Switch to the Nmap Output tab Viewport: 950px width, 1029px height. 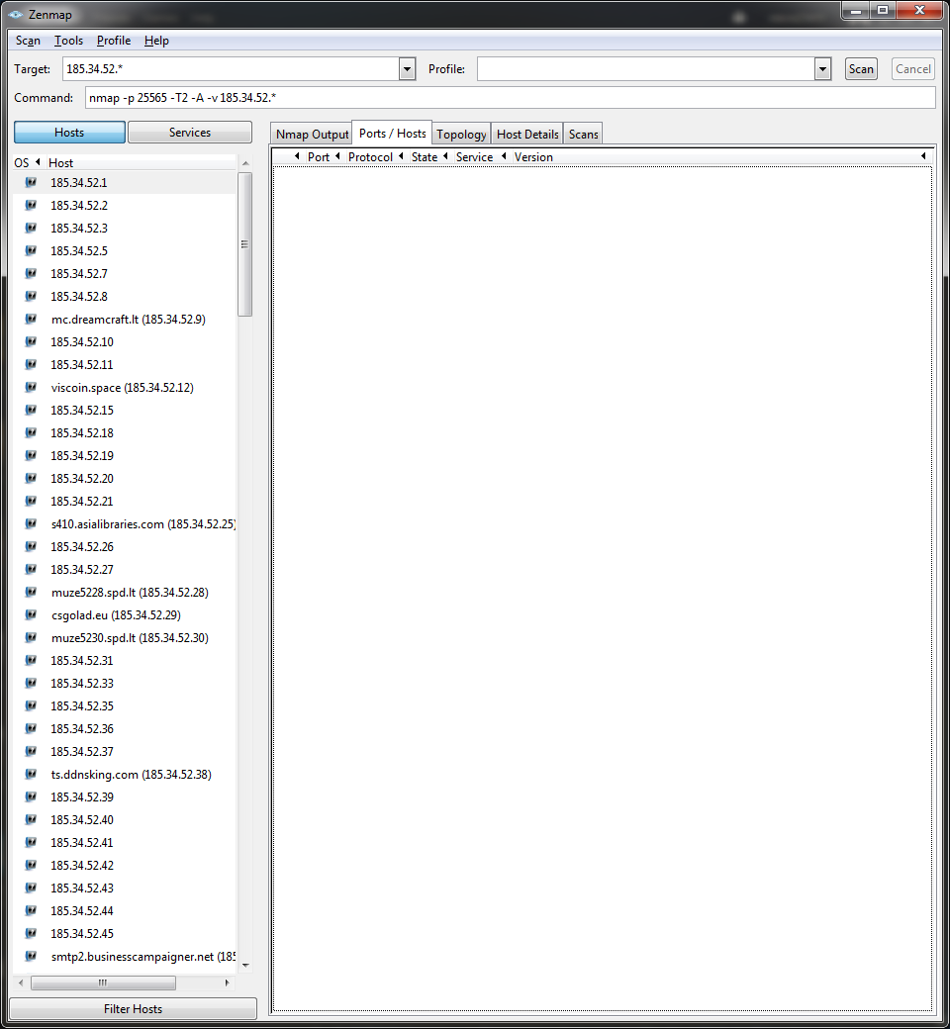click(312, 134)
